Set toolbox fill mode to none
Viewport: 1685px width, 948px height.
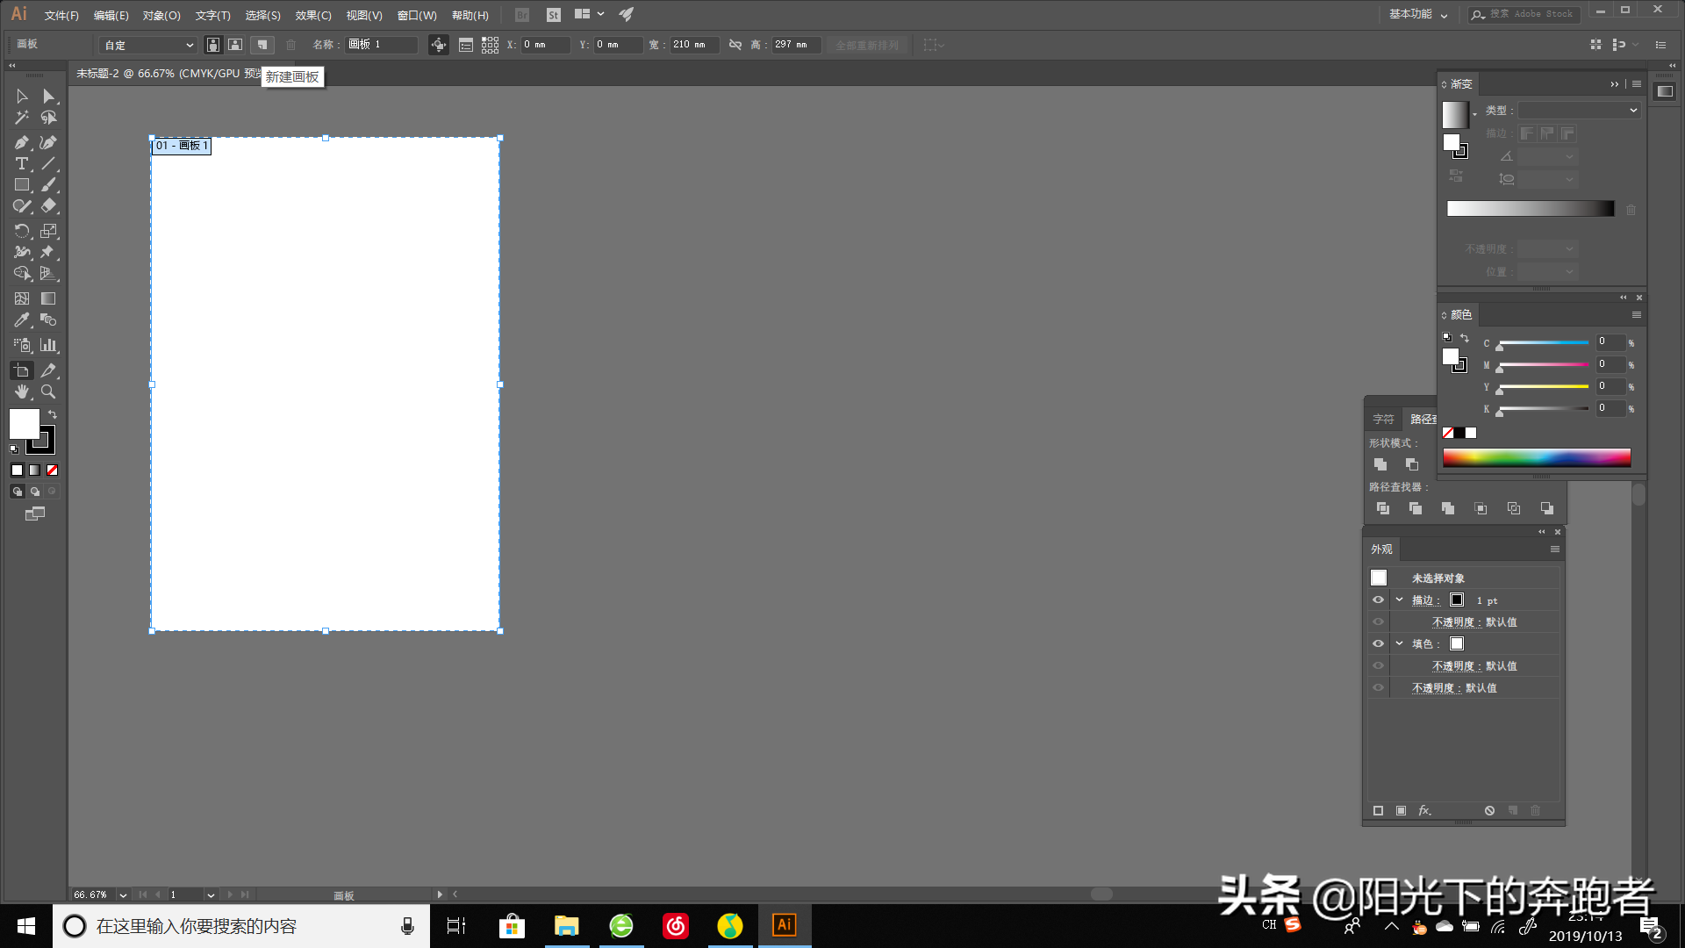52,470
